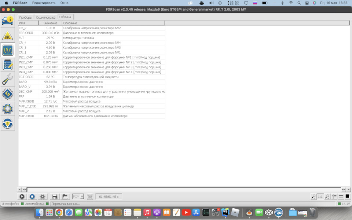Open the settings gear section icon
This screenshot has height=220, width=352.
(x=8, y=109)
